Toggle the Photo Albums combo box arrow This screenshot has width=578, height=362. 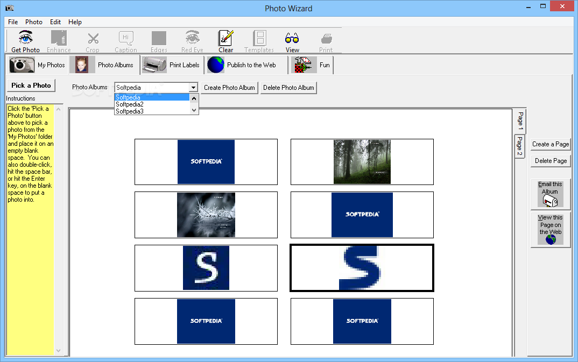point(194,88)
